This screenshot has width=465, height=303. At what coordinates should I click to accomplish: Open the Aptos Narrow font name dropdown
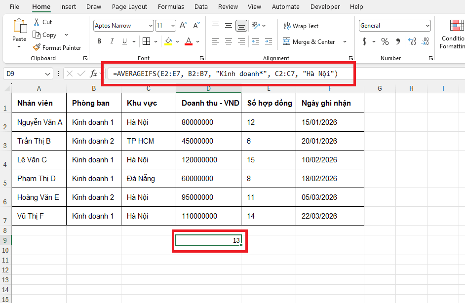click(x=151, y=26)
